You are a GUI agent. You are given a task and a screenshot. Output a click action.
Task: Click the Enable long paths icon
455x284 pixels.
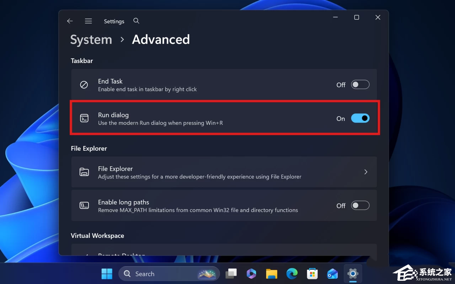pos(84,205)
